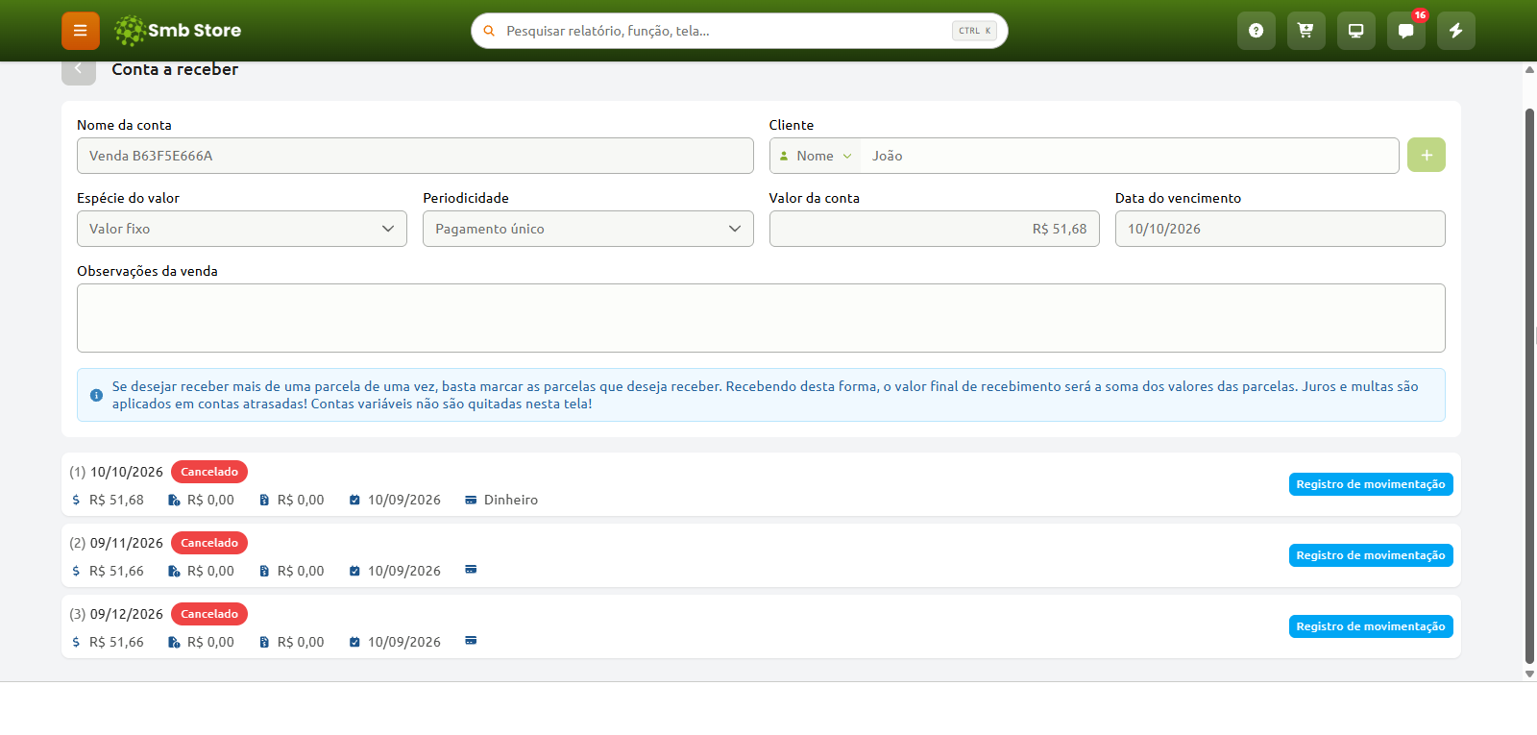This screenshot has height=735, width=1537.
Task: Click the card icon in the 09/11/2026 installment
Action: point(471,570)
